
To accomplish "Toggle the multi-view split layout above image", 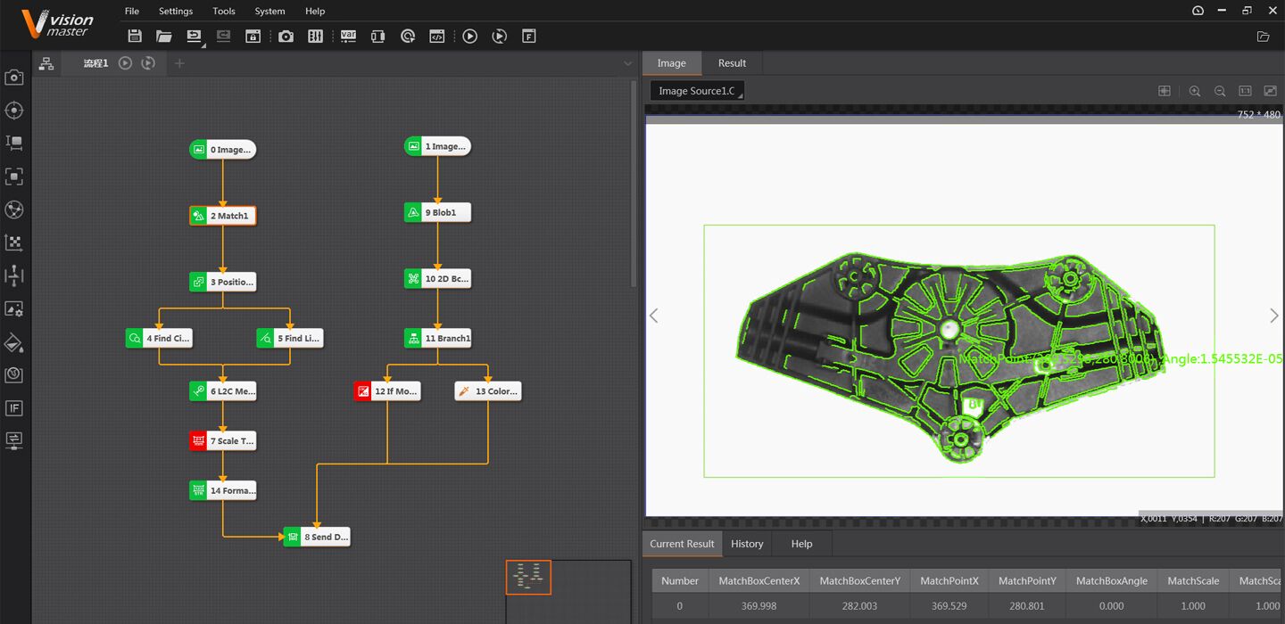I will tap(1164, 90).
